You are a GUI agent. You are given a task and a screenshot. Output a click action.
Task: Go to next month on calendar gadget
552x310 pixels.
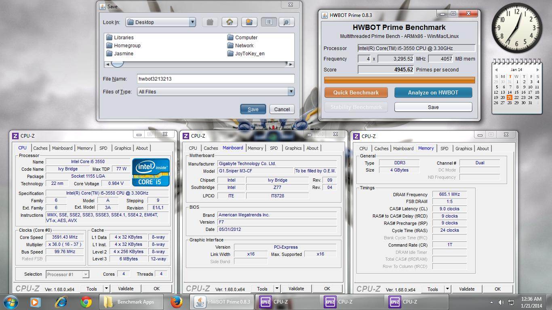(537, 70)
